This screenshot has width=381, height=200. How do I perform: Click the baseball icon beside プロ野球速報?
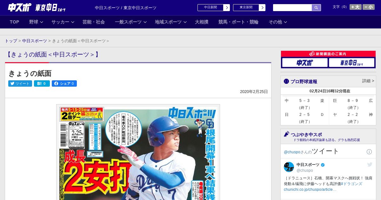[286, 82]
